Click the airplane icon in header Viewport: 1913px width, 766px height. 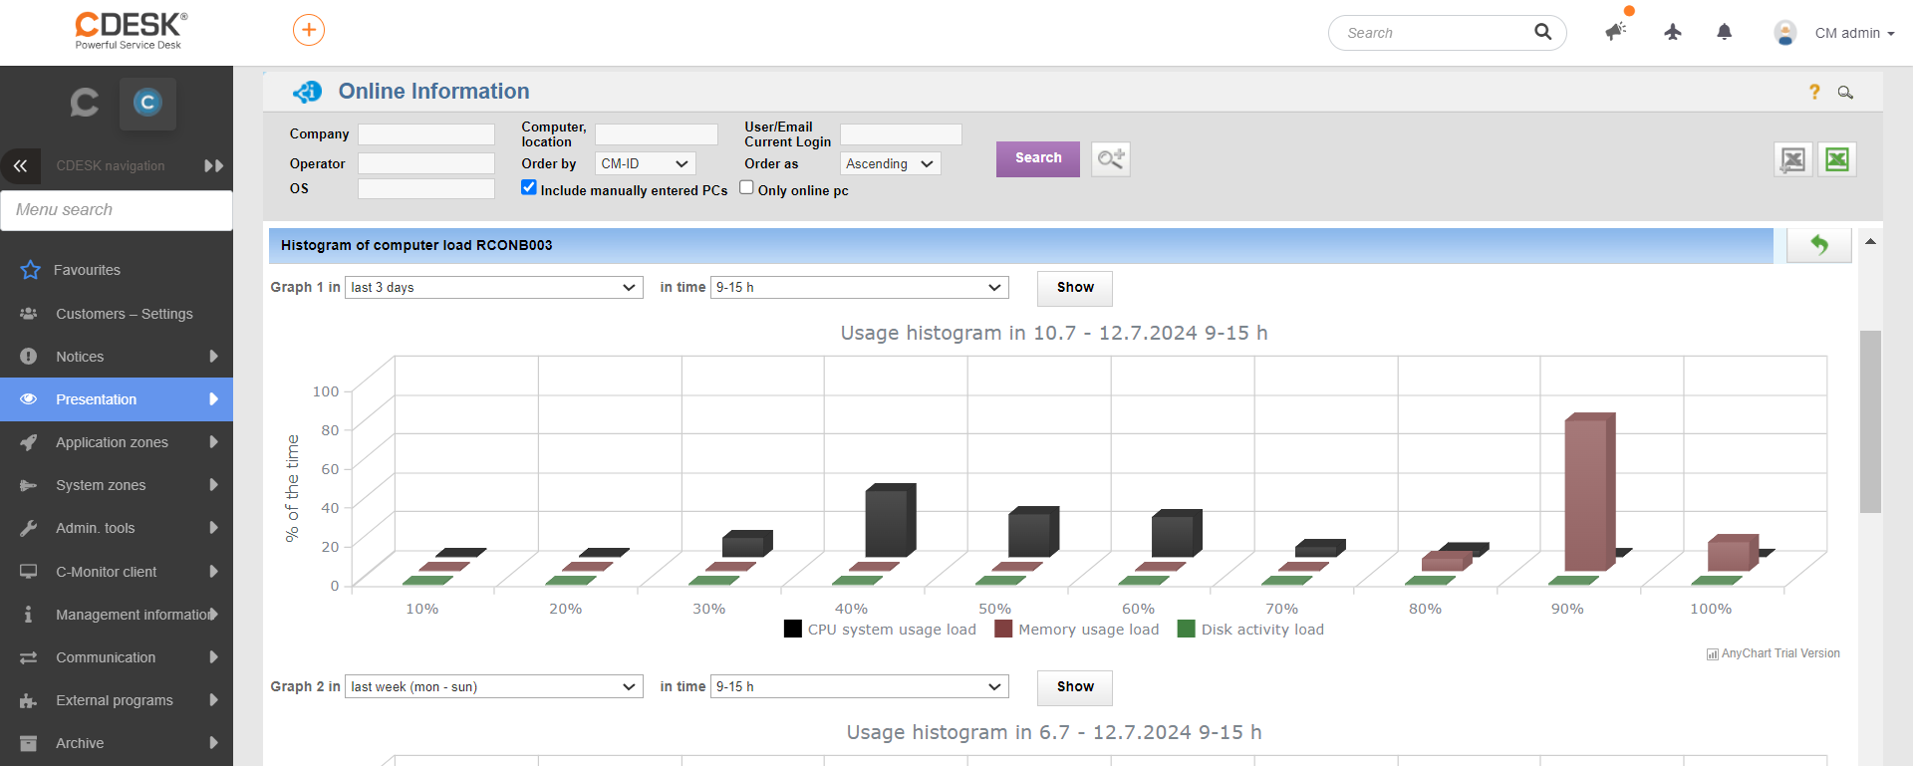(1673, 32)
